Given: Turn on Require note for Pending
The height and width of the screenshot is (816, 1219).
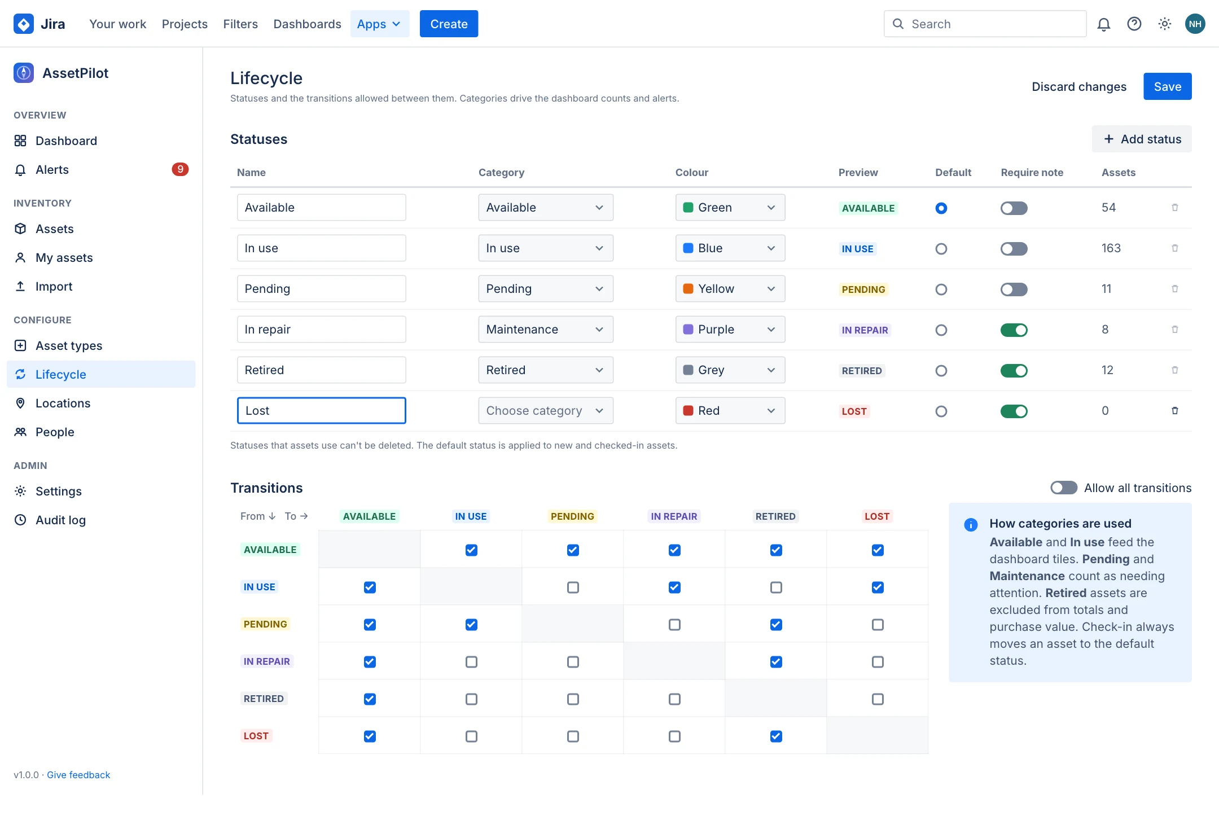Looking at the screenshot, I should pos(1014,289).
